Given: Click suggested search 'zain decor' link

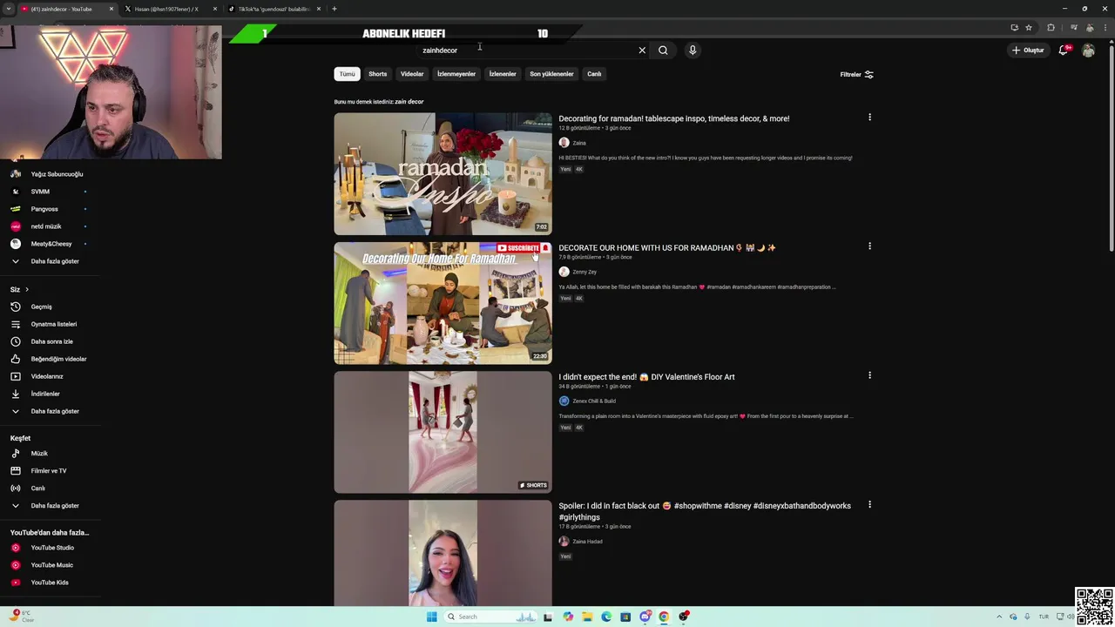Looking at the screenshot, I should (409, 102).
